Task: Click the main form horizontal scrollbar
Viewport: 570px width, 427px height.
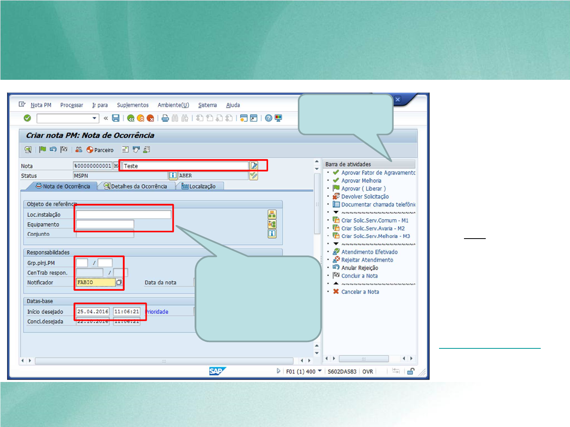Action: (x=164, y=361)
